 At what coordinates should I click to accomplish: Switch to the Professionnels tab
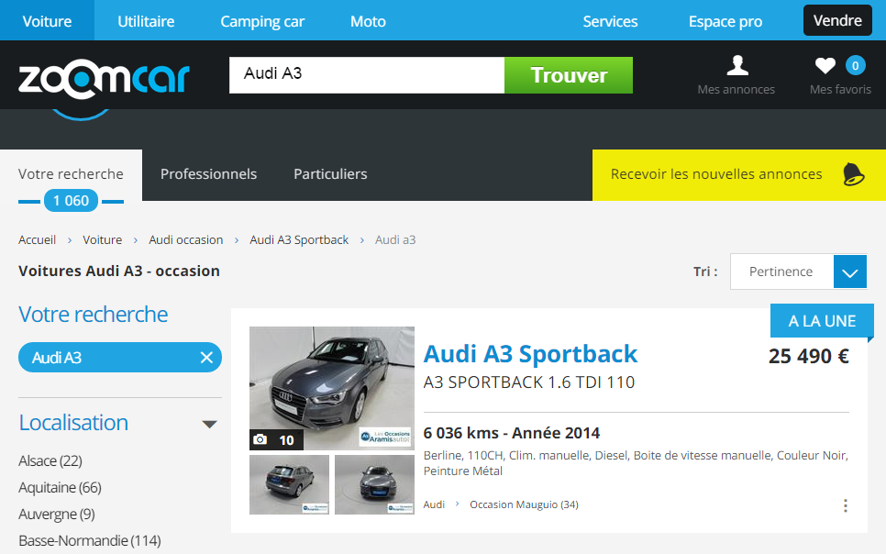point(208,174)
